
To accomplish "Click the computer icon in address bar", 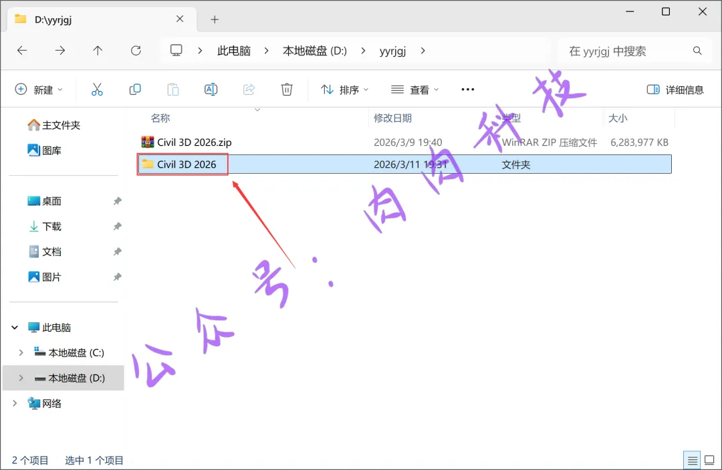I will 176,50.
